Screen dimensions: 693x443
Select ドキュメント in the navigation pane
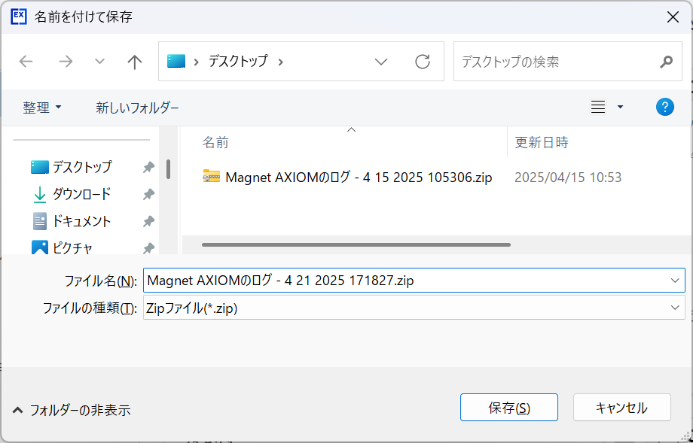coord(81,221)
